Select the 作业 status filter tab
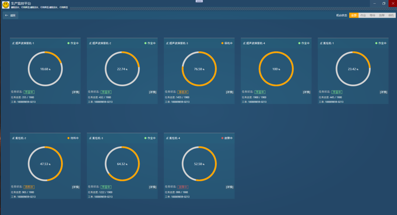 [363, 15]
